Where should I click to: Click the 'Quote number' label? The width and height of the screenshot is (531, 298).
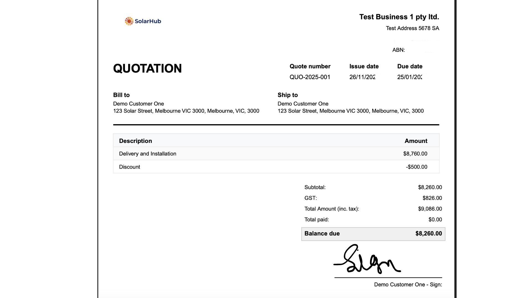click(310, 66)
